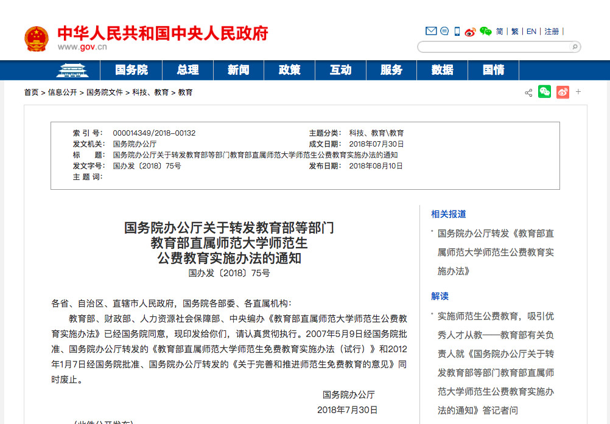Open the 服务 navigation tab

[391, 71]
